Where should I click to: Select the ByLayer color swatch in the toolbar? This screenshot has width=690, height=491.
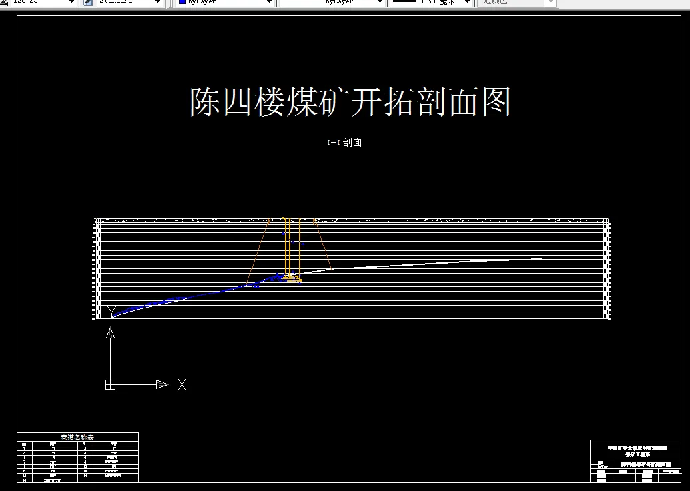183,3
